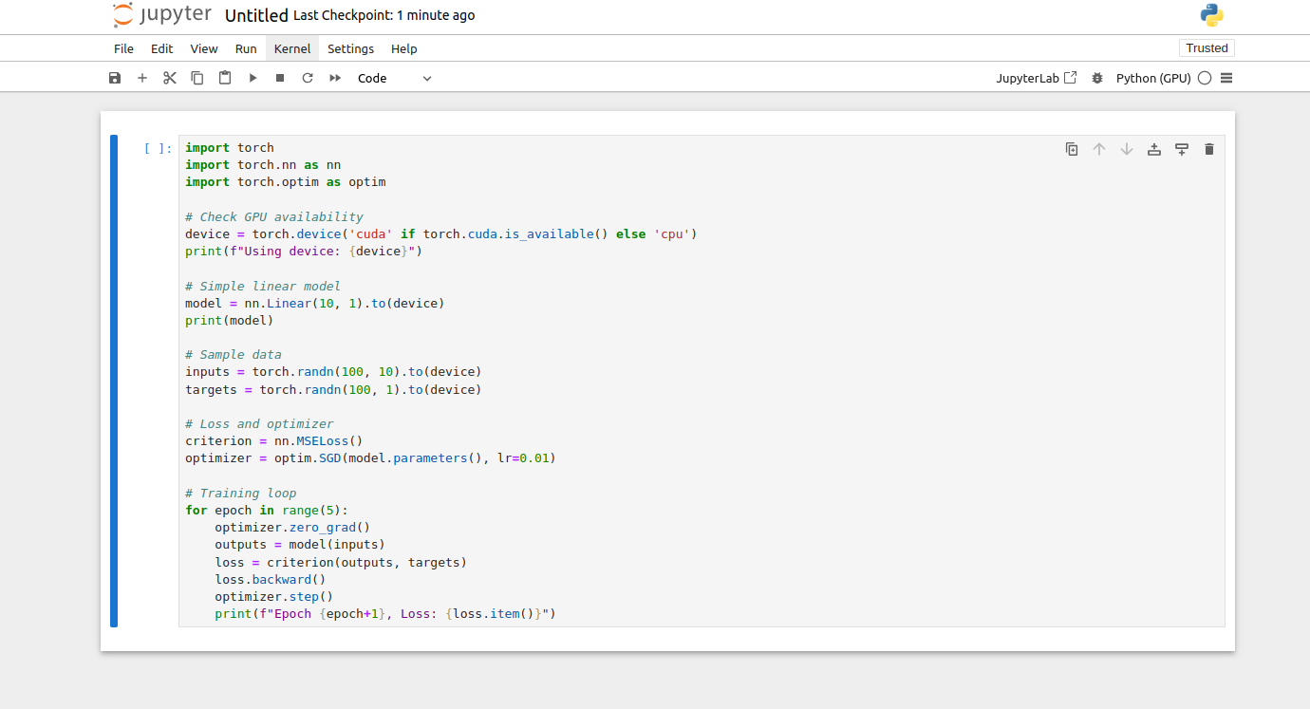Expand the File menu

point(123,48)
